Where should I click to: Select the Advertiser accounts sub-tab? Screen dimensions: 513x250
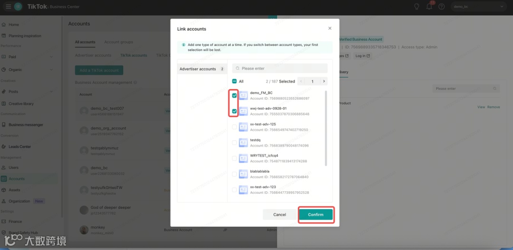click(93, 55)
